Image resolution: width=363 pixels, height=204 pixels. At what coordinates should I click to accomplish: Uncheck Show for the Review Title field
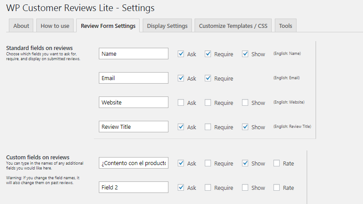click(x=245, y=127)
